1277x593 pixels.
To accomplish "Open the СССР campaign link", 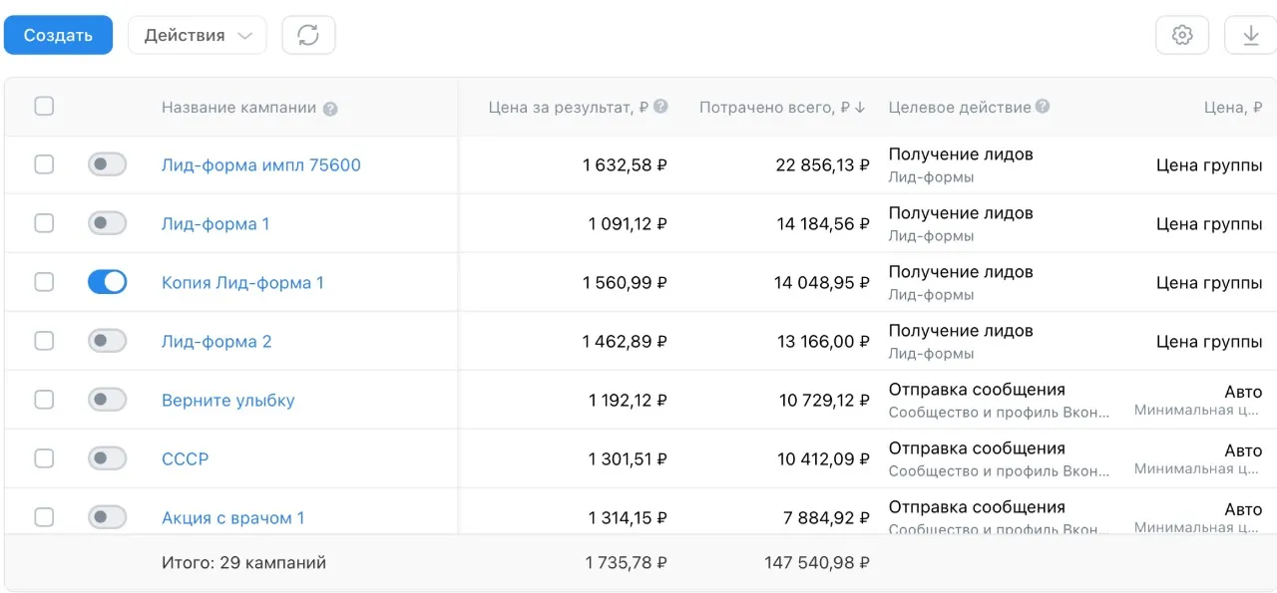I will point(186,459).
